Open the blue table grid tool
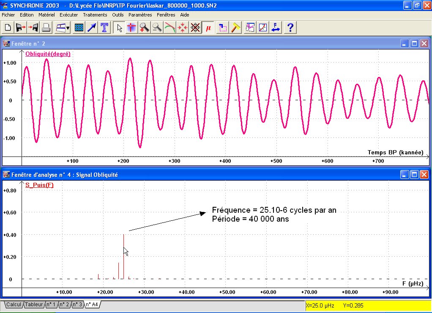The width and height of the screenshot is (432, 313). tap(79, 28)
